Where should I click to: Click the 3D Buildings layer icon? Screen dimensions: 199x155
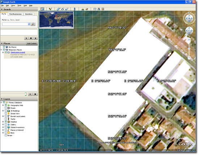point(9,111)
